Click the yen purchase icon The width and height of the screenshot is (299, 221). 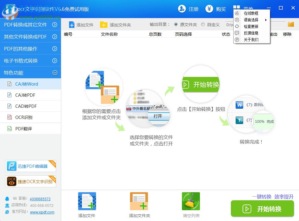pos(209,9)
